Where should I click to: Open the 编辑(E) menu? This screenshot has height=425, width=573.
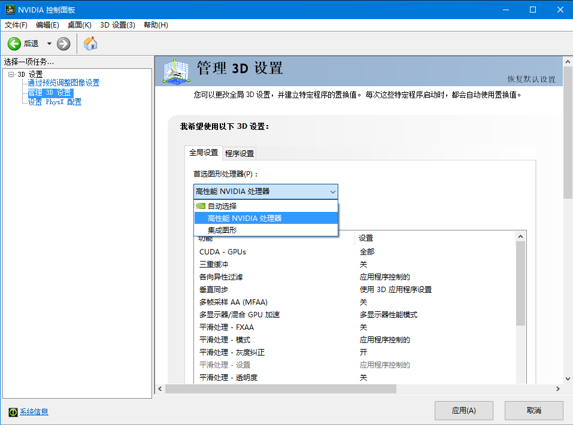47,25
